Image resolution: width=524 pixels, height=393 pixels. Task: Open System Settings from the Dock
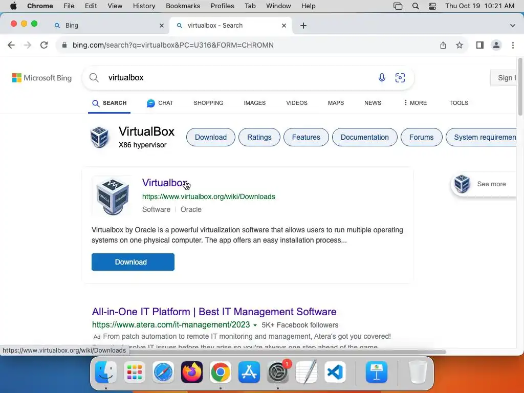click(278, 372)
